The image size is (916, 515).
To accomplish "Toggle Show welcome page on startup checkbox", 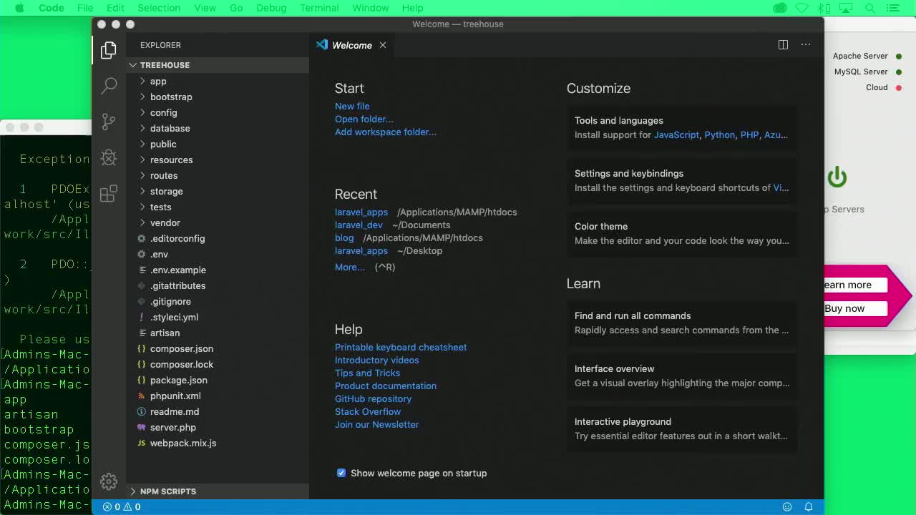I will (341, 473).
